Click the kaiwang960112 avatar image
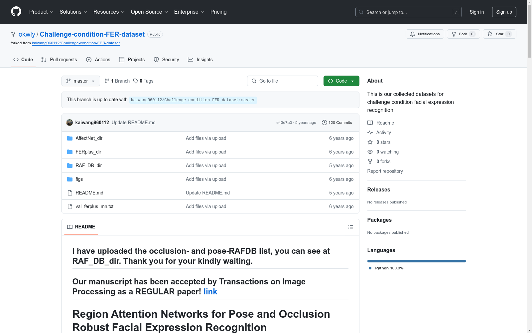This screenshot has height=333, width=532. (69, 123)
